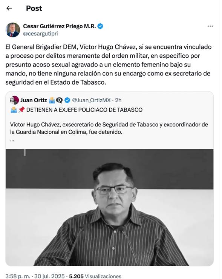This screenshot has width=222, height=279.
Task: Open the black-and-white photo of Víctor Hugo Chávez
Action: (x=110, y=207)
